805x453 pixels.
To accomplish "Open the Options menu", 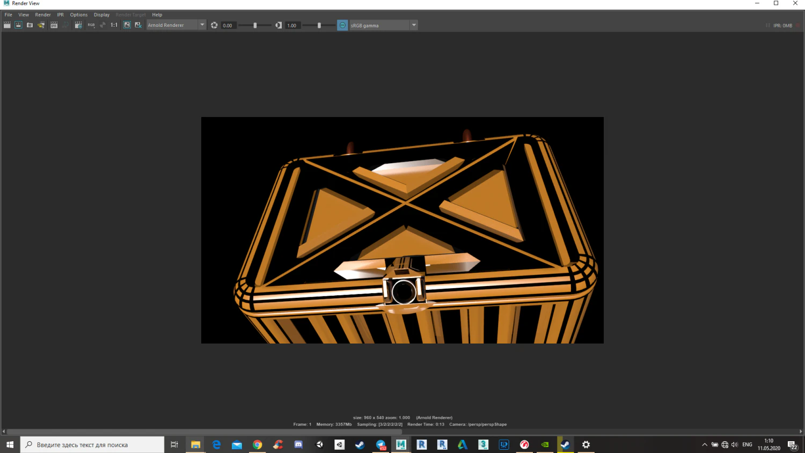I will [79, 14].
